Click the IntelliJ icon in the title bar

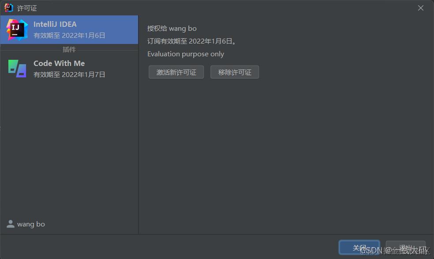click(8, 8)
